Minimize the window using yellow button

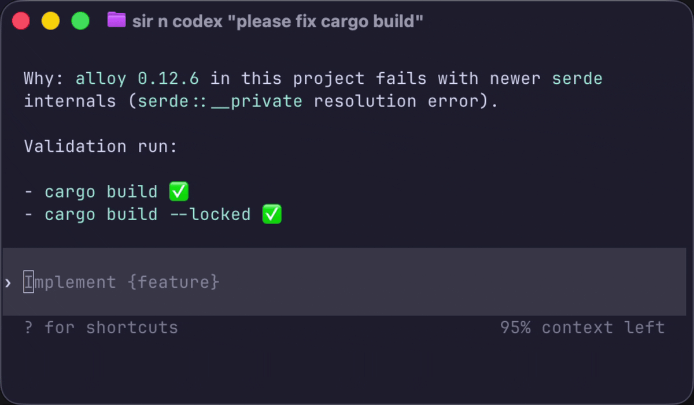(51, 21)
